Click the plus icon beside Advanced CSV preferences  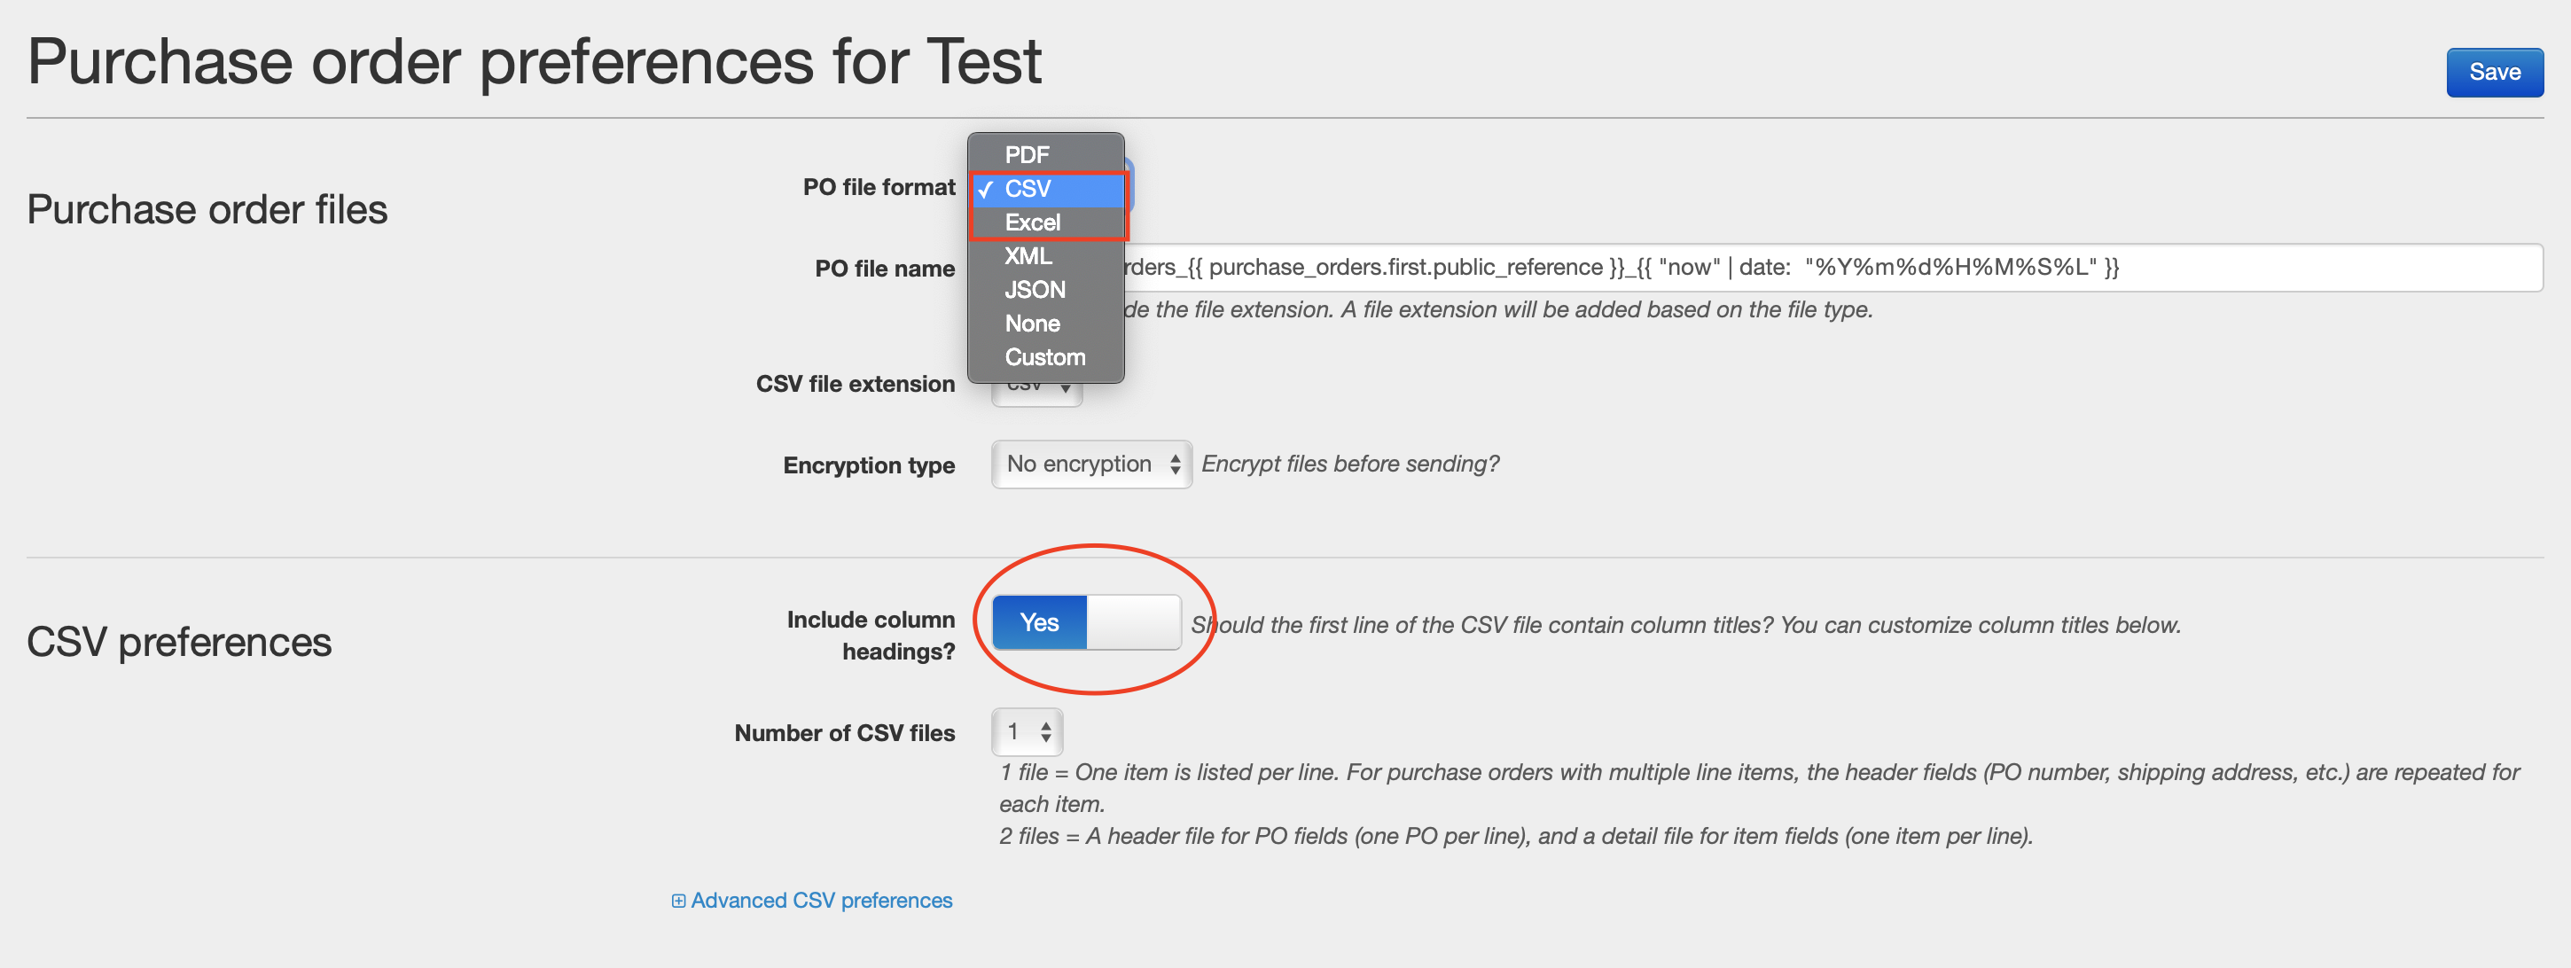click(x=677, y=902)
